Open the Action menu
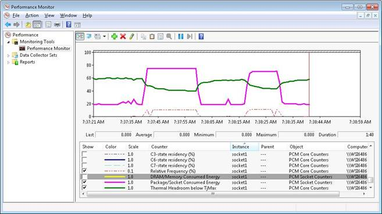Screen dimensions: 382x214 coord(32,16)
